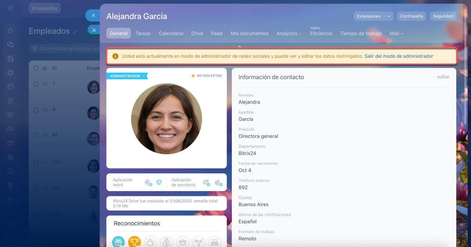Toggle the select-all checkbox in table header

click(x=36, y=68)
